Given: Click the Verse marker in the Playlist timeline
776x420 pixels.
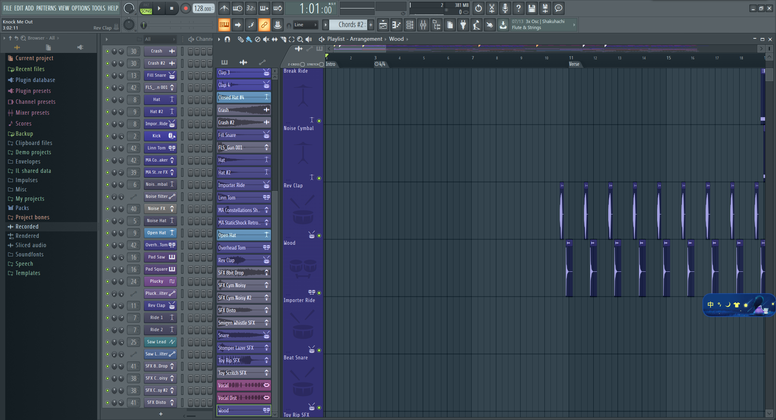Looking at the screenshot, I should pos(575,64).
